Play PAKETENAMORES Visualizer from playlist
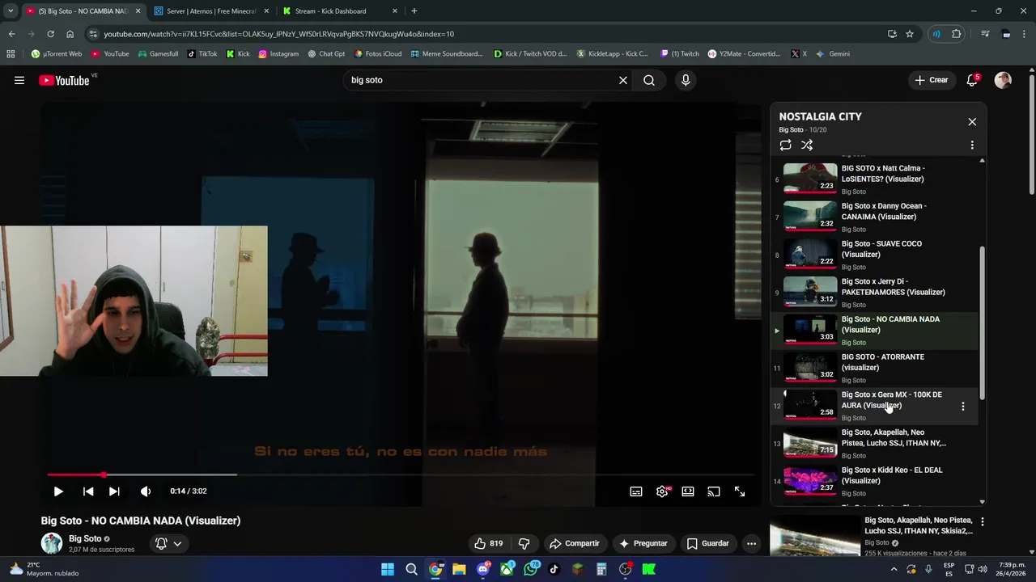1036x582 pixels. (874, 293)
